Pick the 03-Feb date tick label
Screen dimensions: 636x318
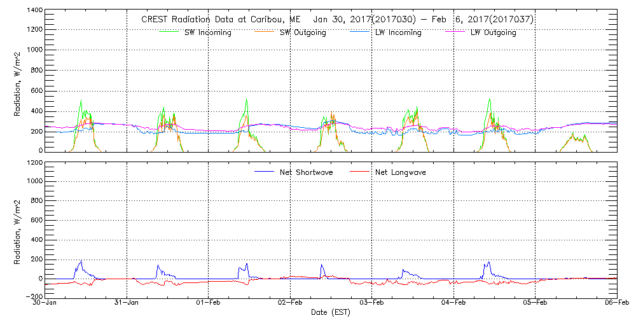pyautogui.click(x=372, y=303)
